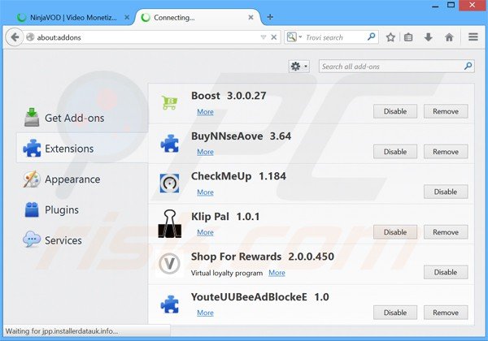Click the Klip Pal binder clip icon
Screen dimensions: 488x341
(170, 223)
